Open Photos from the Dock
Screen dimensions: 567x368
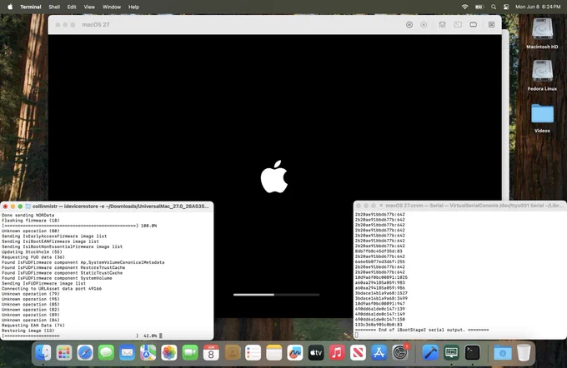tap(169, 352)
